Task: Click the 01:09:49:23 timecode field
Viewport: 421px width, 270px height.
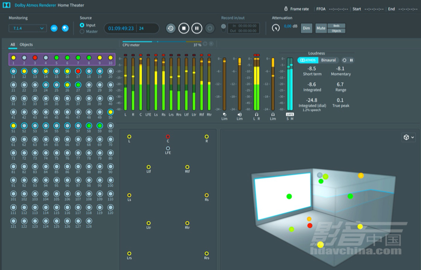Action: [121, 28]
